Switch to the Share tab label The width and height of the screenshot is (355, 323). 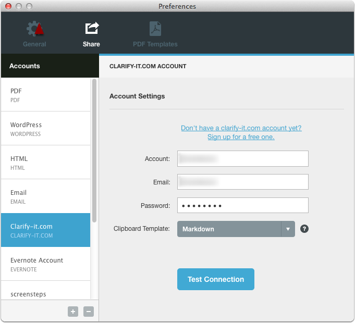[91, 44]
